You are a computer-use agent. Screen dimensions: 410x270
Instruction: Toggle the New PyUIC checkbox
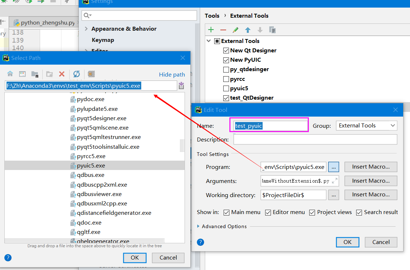tap(226, 60)
